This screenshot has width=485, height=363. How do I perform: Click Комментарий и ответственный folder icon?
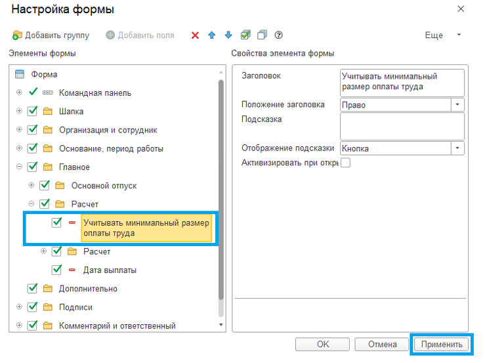tap(48, 326)
